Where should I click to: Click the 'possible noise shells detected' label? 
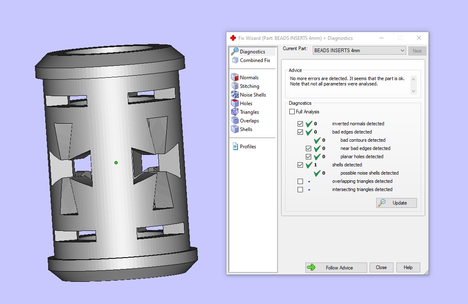[370, 173]
